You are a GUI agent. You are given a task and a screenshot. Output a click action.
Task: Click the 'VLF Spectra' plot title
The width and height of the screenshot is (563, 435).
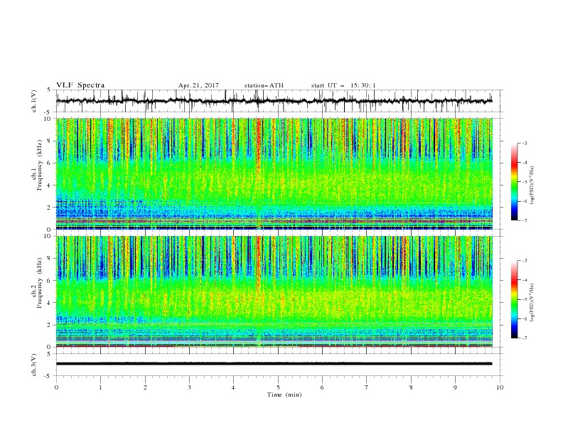80,85
